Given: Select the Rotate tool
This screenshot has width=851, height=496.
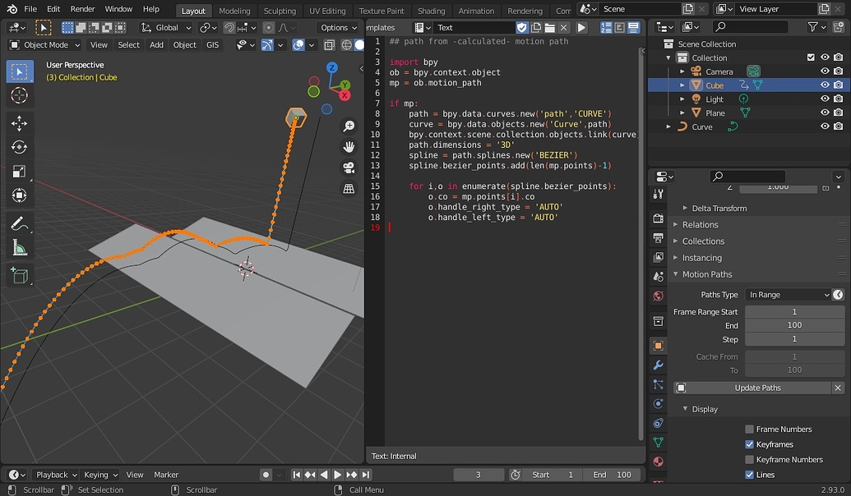Looking at the screenshot, I should tap(20, 147).
